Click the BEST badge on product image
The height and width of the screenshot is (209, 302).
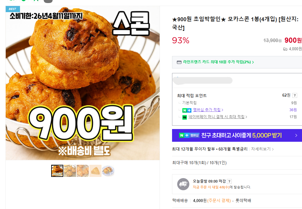pos(13,9)
